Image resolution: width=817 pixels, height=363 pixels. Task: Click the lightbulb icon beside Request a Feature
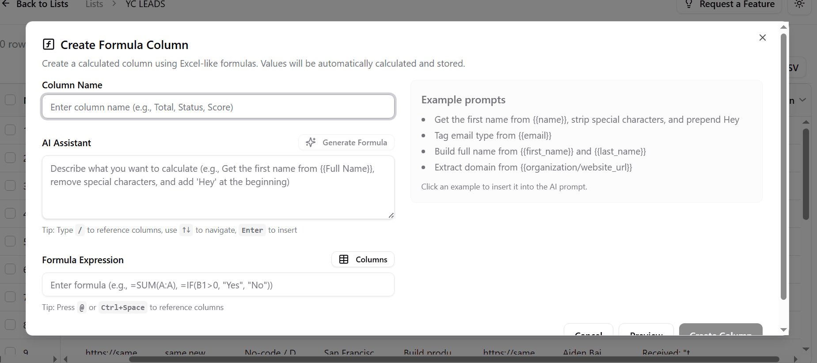tap(689, 4)
